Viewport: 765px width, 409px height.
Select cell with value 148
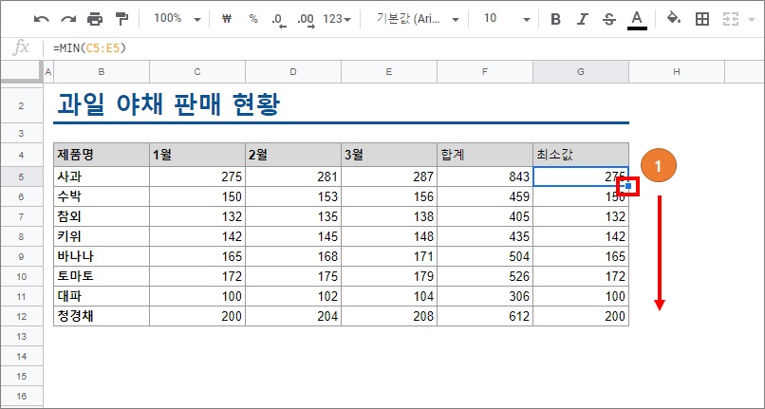(x=389, y=236)
